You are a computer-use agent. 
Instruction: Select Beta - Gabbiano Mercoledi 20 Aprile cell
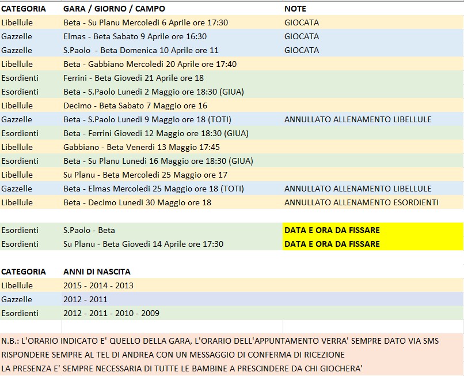(x=150, y=64)
